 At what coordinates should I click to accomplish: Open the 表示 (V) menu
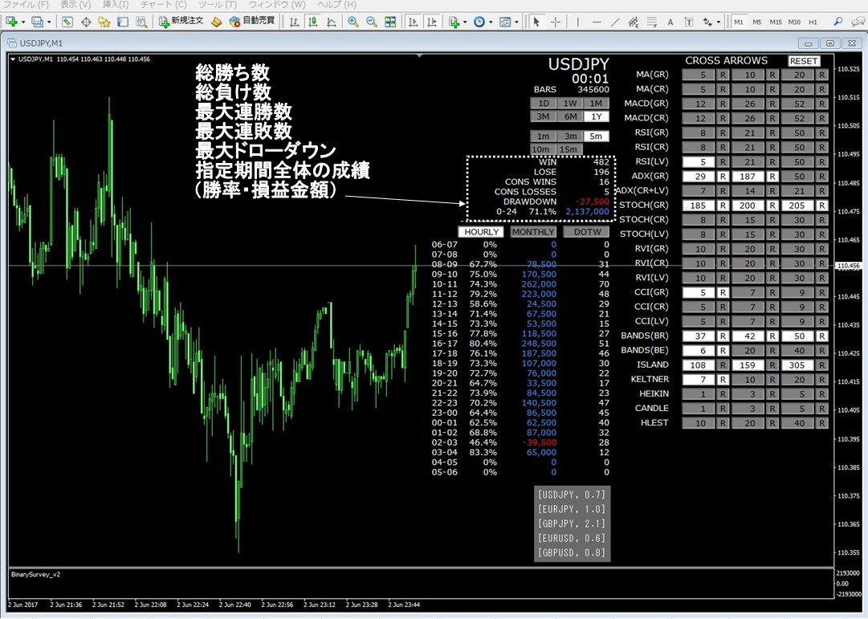click(x=75, y=5)
